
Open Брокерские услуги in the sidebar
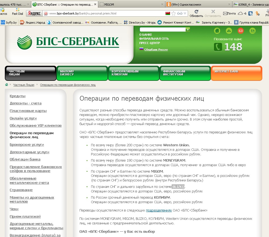[x=27, y=145]
